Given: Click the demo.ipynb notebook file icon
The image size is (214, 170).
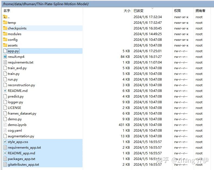Looking at the screenshot, I should click(5, 125).
